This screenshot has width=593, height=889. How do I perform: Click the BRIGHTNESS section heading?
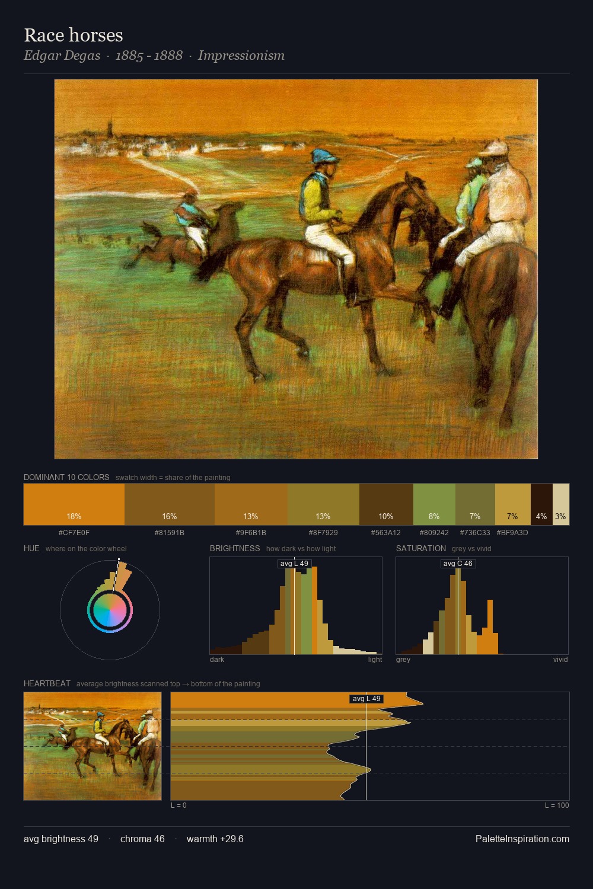pyautogui.click(x=235, y=548)
